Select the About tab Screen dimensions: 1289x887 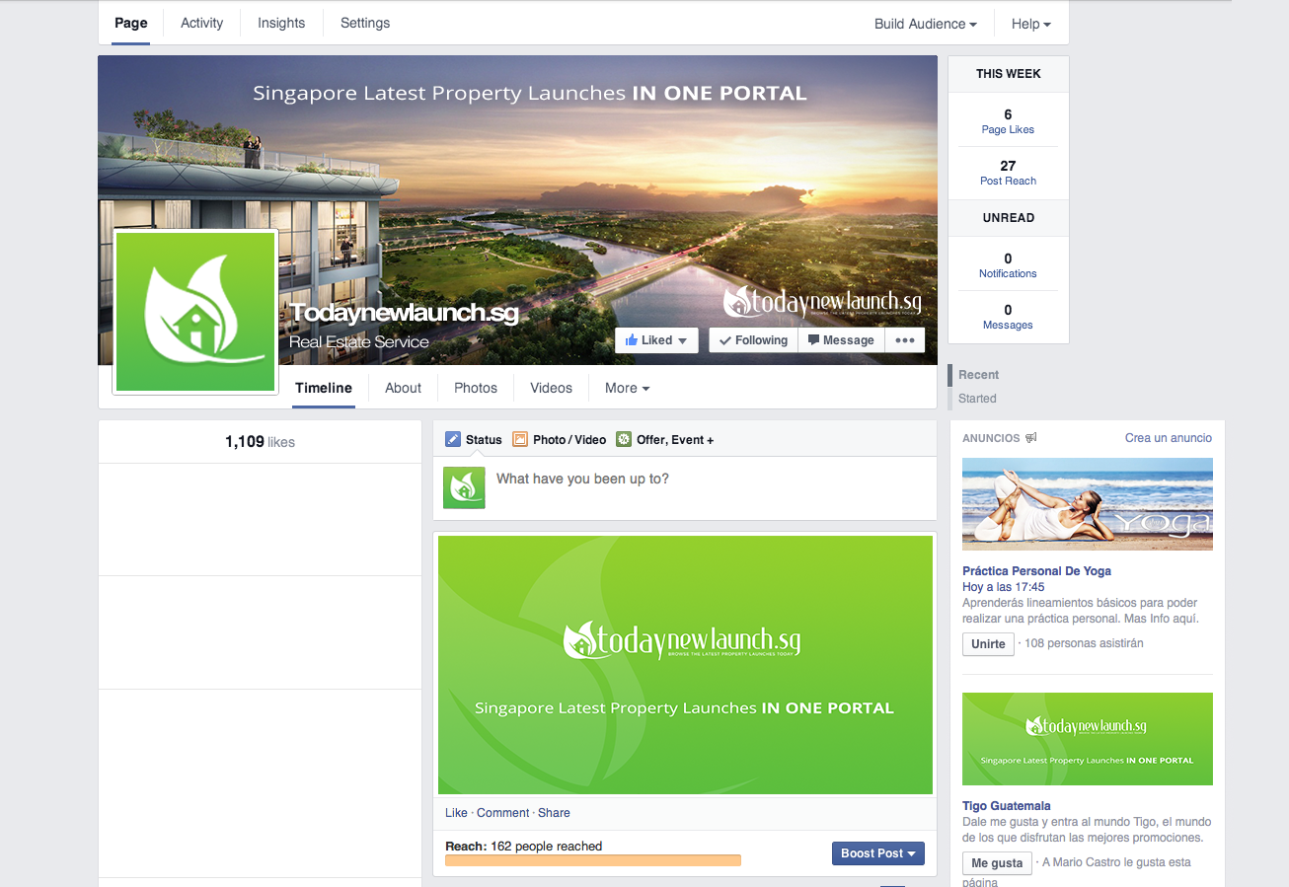coord(403,388)
